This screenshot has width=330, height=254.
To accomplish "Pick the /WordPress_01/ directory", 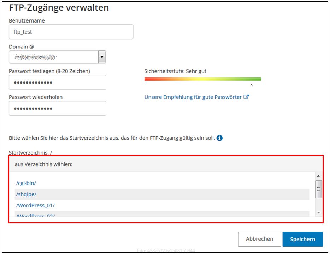I will point(35,205).
